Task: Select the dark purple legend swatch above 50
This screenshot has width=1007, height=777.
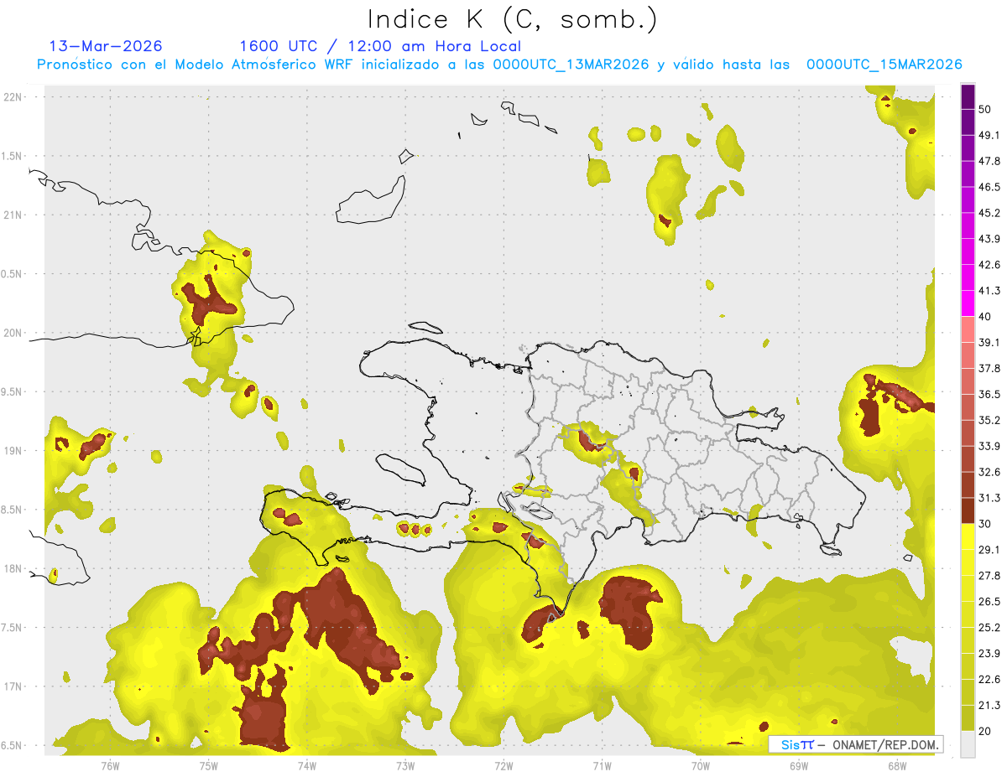Action: (x=968, y=96)
